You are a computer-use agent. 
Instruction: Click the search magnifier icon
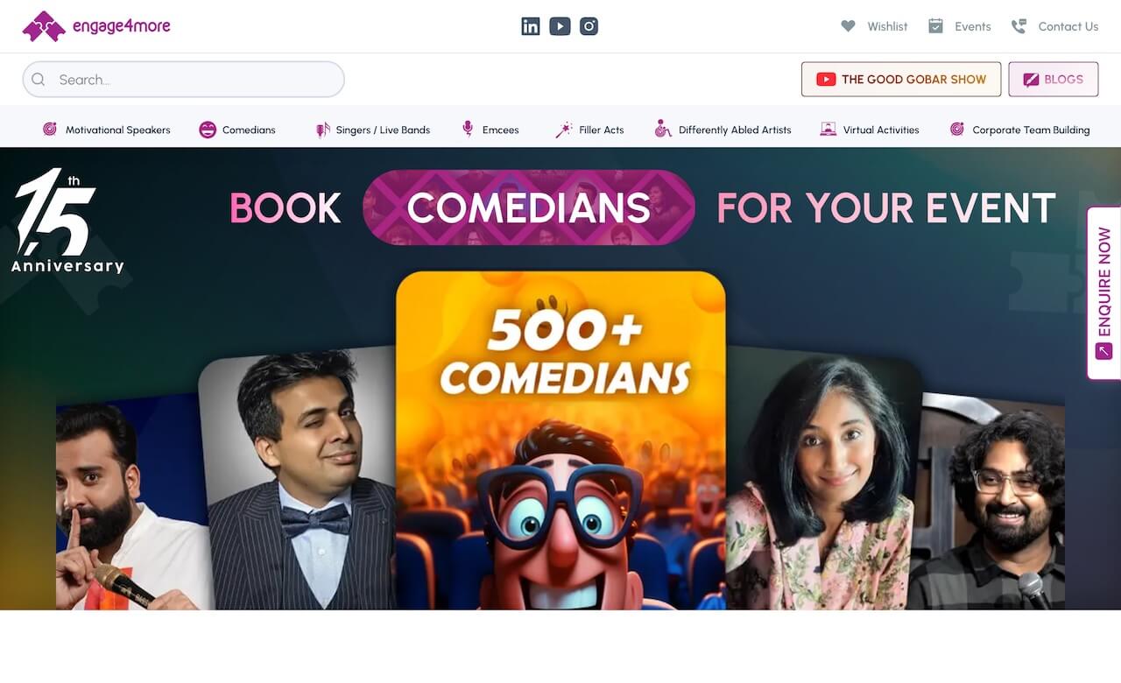click(39, 80)
